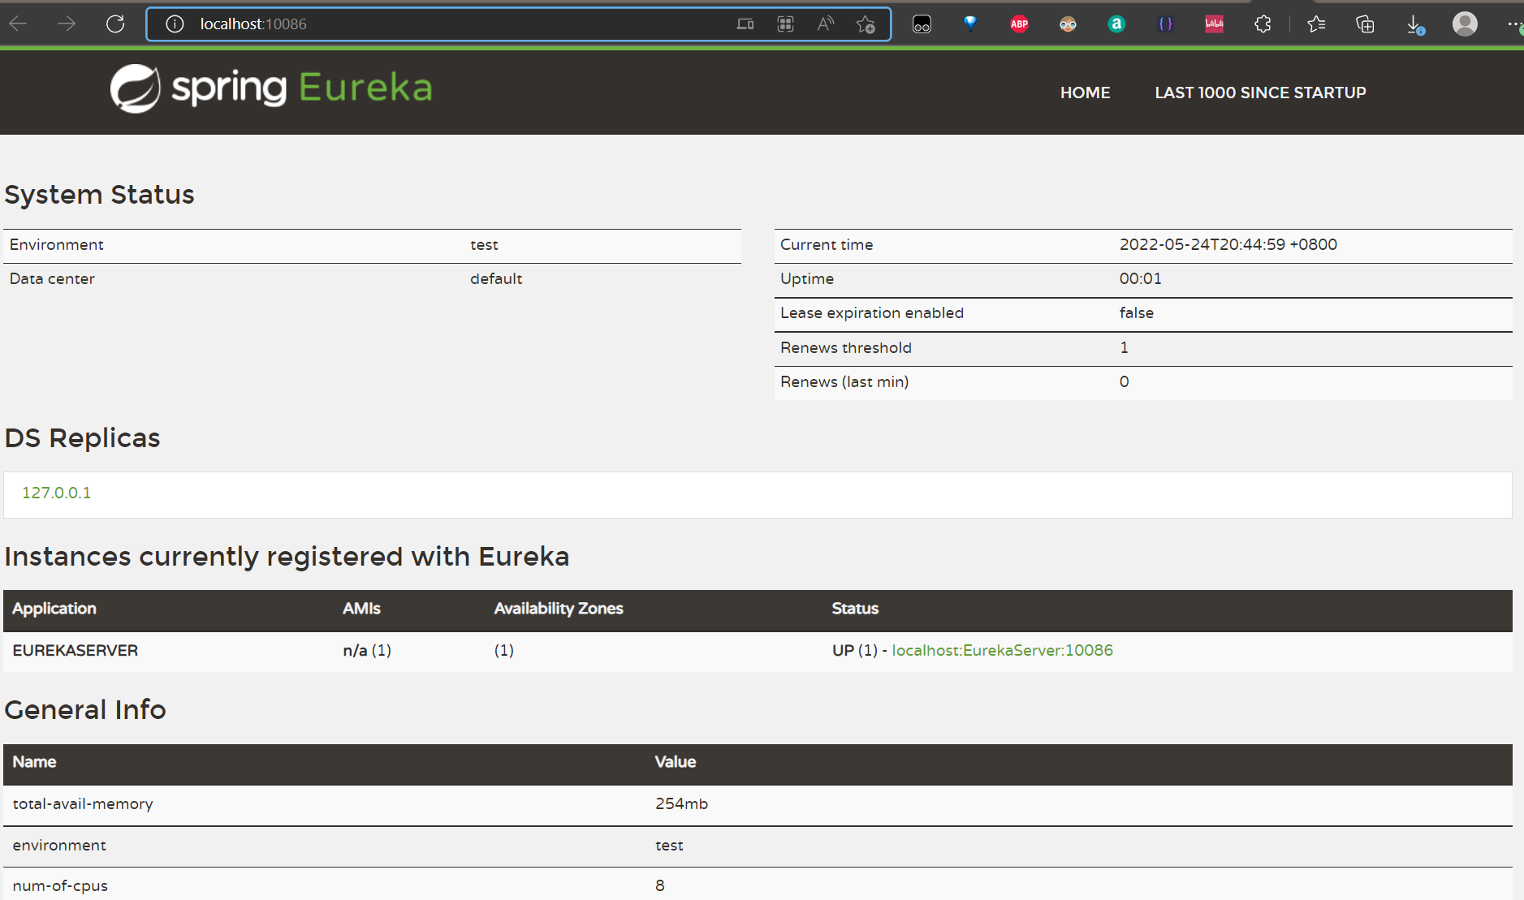Click the Status column header
This screenshot has height=900, width=1524.
855,608
